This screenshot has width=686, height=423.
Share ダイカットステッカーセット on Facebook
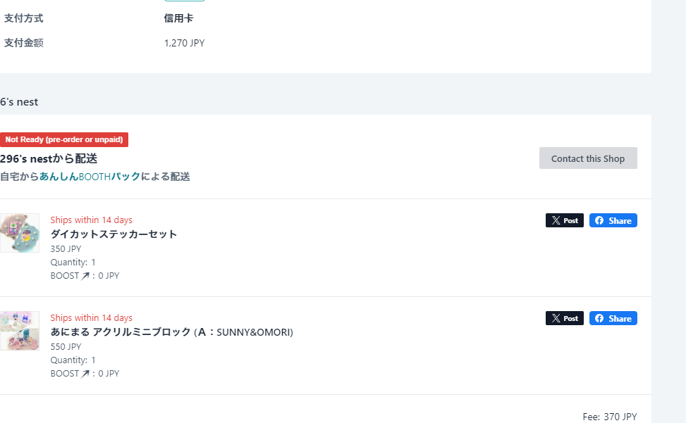[x=613, y=220]
